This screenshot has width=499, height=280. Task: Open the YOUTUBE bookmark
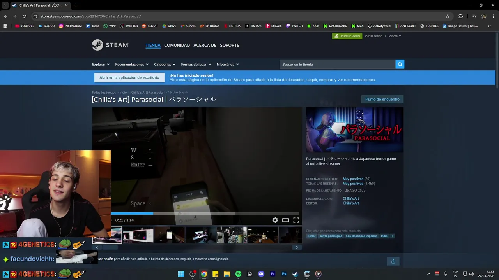tap(25, 26)
